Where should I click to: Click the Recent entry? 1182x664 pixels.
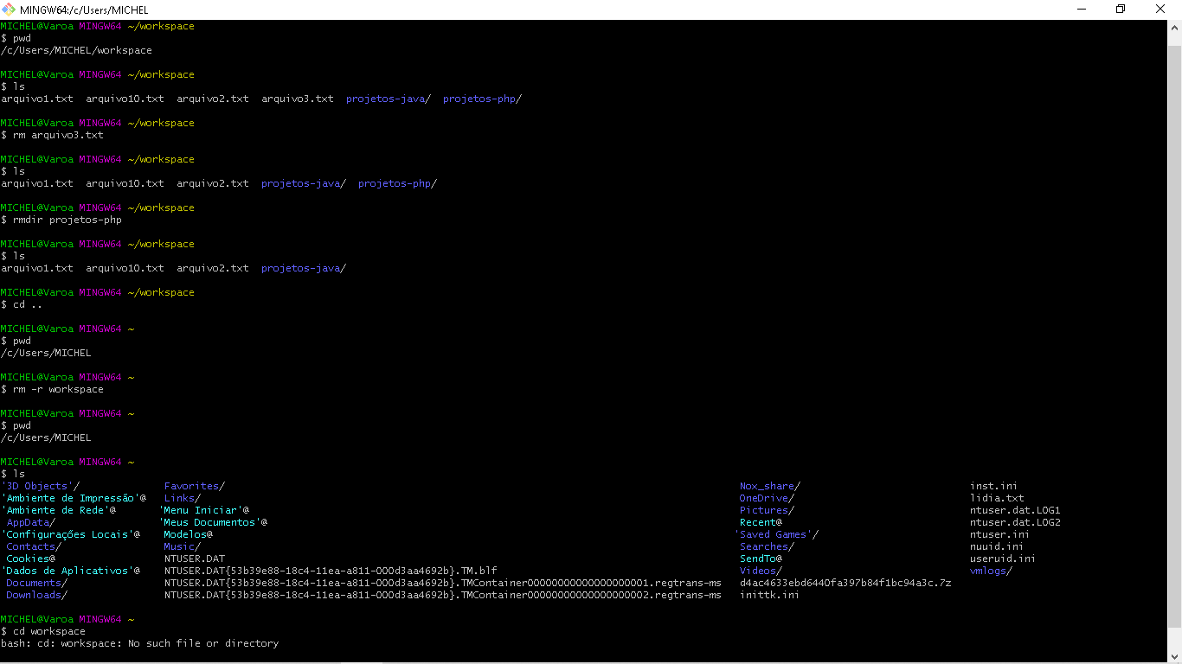point(761,522)
